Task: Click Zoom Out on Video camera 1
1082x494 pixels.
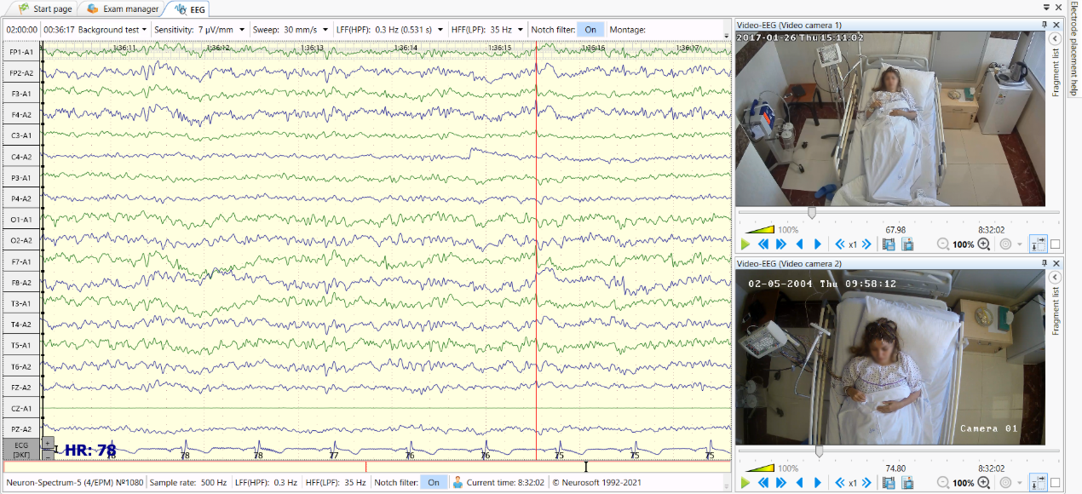Action: pyautogui.click(x=944, y=244)
